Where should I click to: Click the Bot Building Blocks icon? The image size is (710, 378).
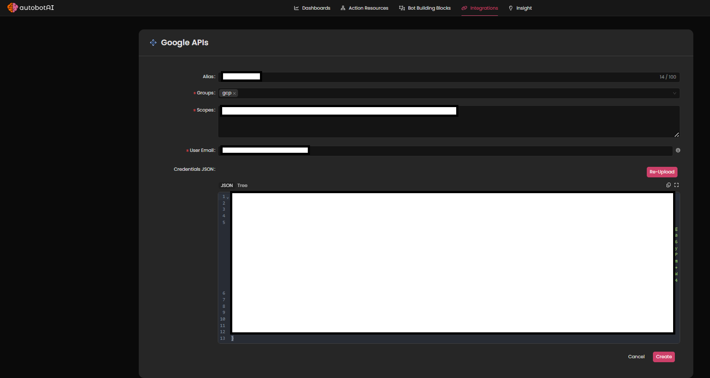pyautogui.click(x=402, y=8)
